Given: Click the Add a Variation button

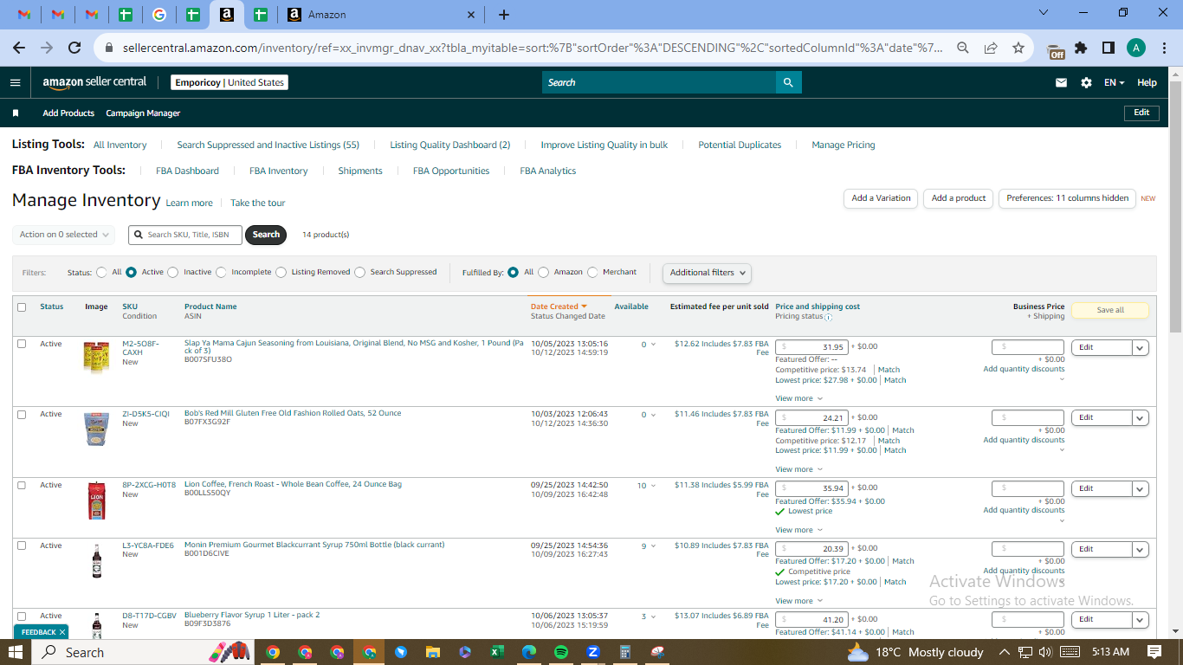Looking at the screenshot, I should 881,198.
